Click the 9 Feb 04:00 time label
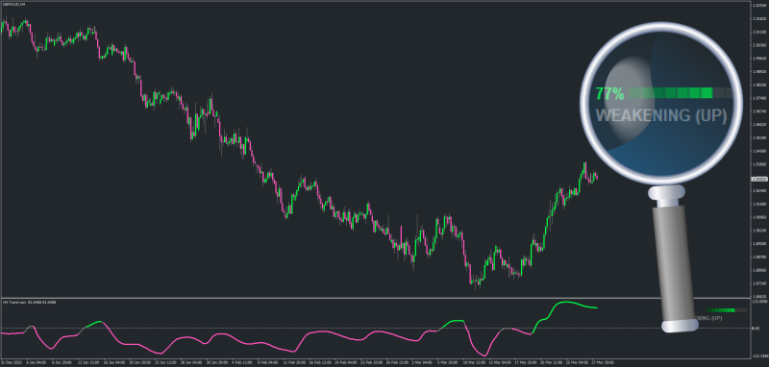Image resolution: width=769 pixels, height=367 pixels. 268,362
